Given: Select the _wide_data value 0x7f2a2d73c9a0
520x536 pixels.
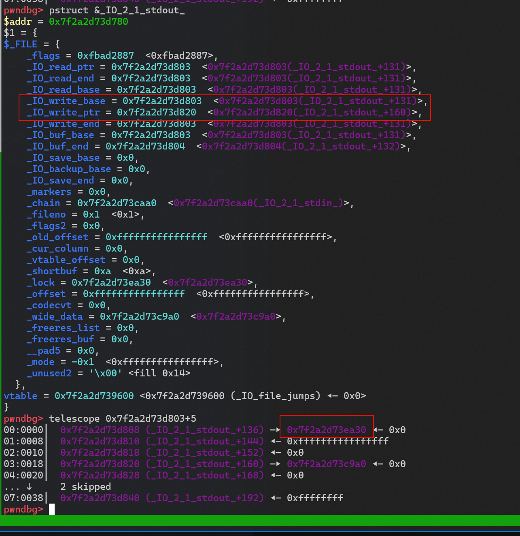Looking at the screenshot, I should pos(140,316).
